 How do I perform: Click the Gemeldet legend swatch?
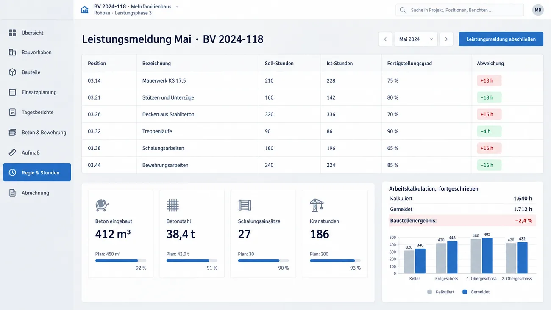click(x=465, y=292)
